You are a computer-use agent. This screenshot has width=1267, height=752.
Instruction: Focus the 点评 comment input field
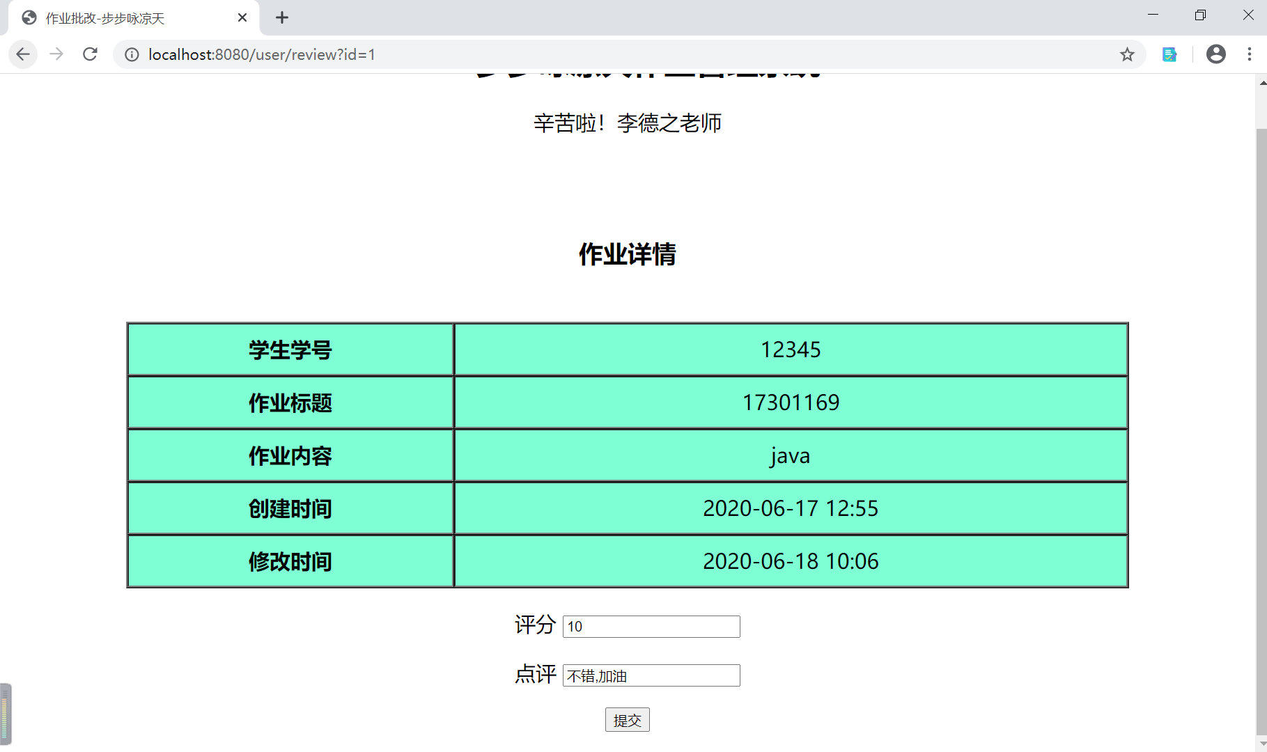tap(651, 675)
